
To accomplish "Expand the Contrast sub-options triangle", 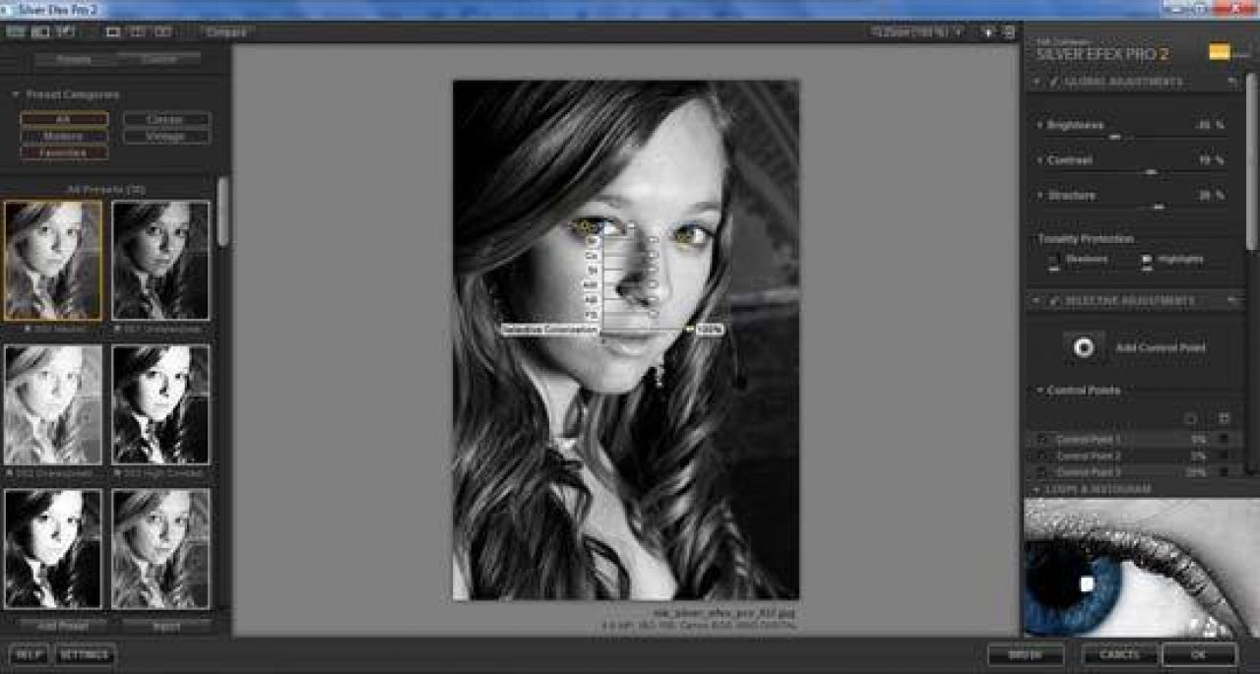I will tap(1040, 159).
